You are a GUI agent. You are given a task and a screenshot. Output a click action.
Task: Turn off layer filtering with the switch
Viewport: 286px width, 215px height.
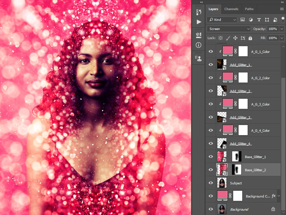coord(284,20)
